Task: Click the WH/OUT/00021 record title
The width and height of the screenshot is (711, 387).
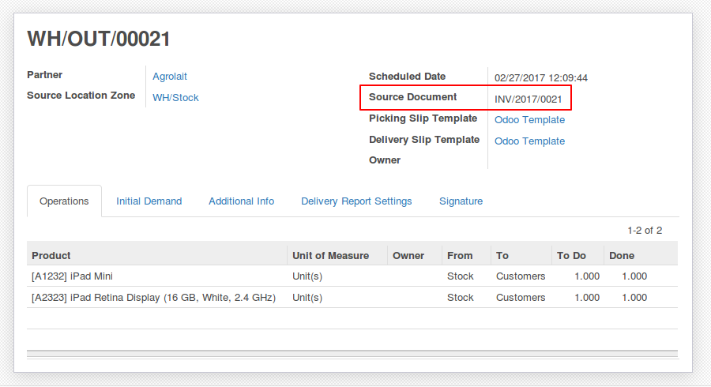Action: point(99,39)
